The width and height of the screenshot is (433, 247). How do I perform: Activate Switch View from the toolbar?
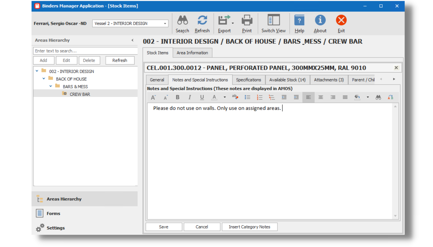tap(273, 23)
